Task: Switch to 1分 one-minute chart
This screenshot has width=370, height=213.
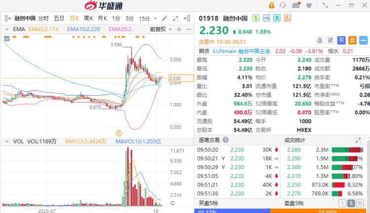Action: (x=116, y=18)
